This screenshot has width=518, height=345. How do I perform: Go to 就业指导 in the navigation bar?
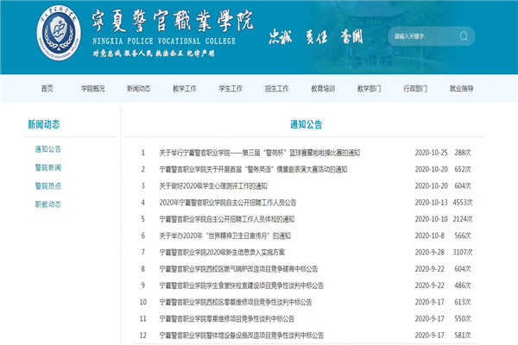461,89
